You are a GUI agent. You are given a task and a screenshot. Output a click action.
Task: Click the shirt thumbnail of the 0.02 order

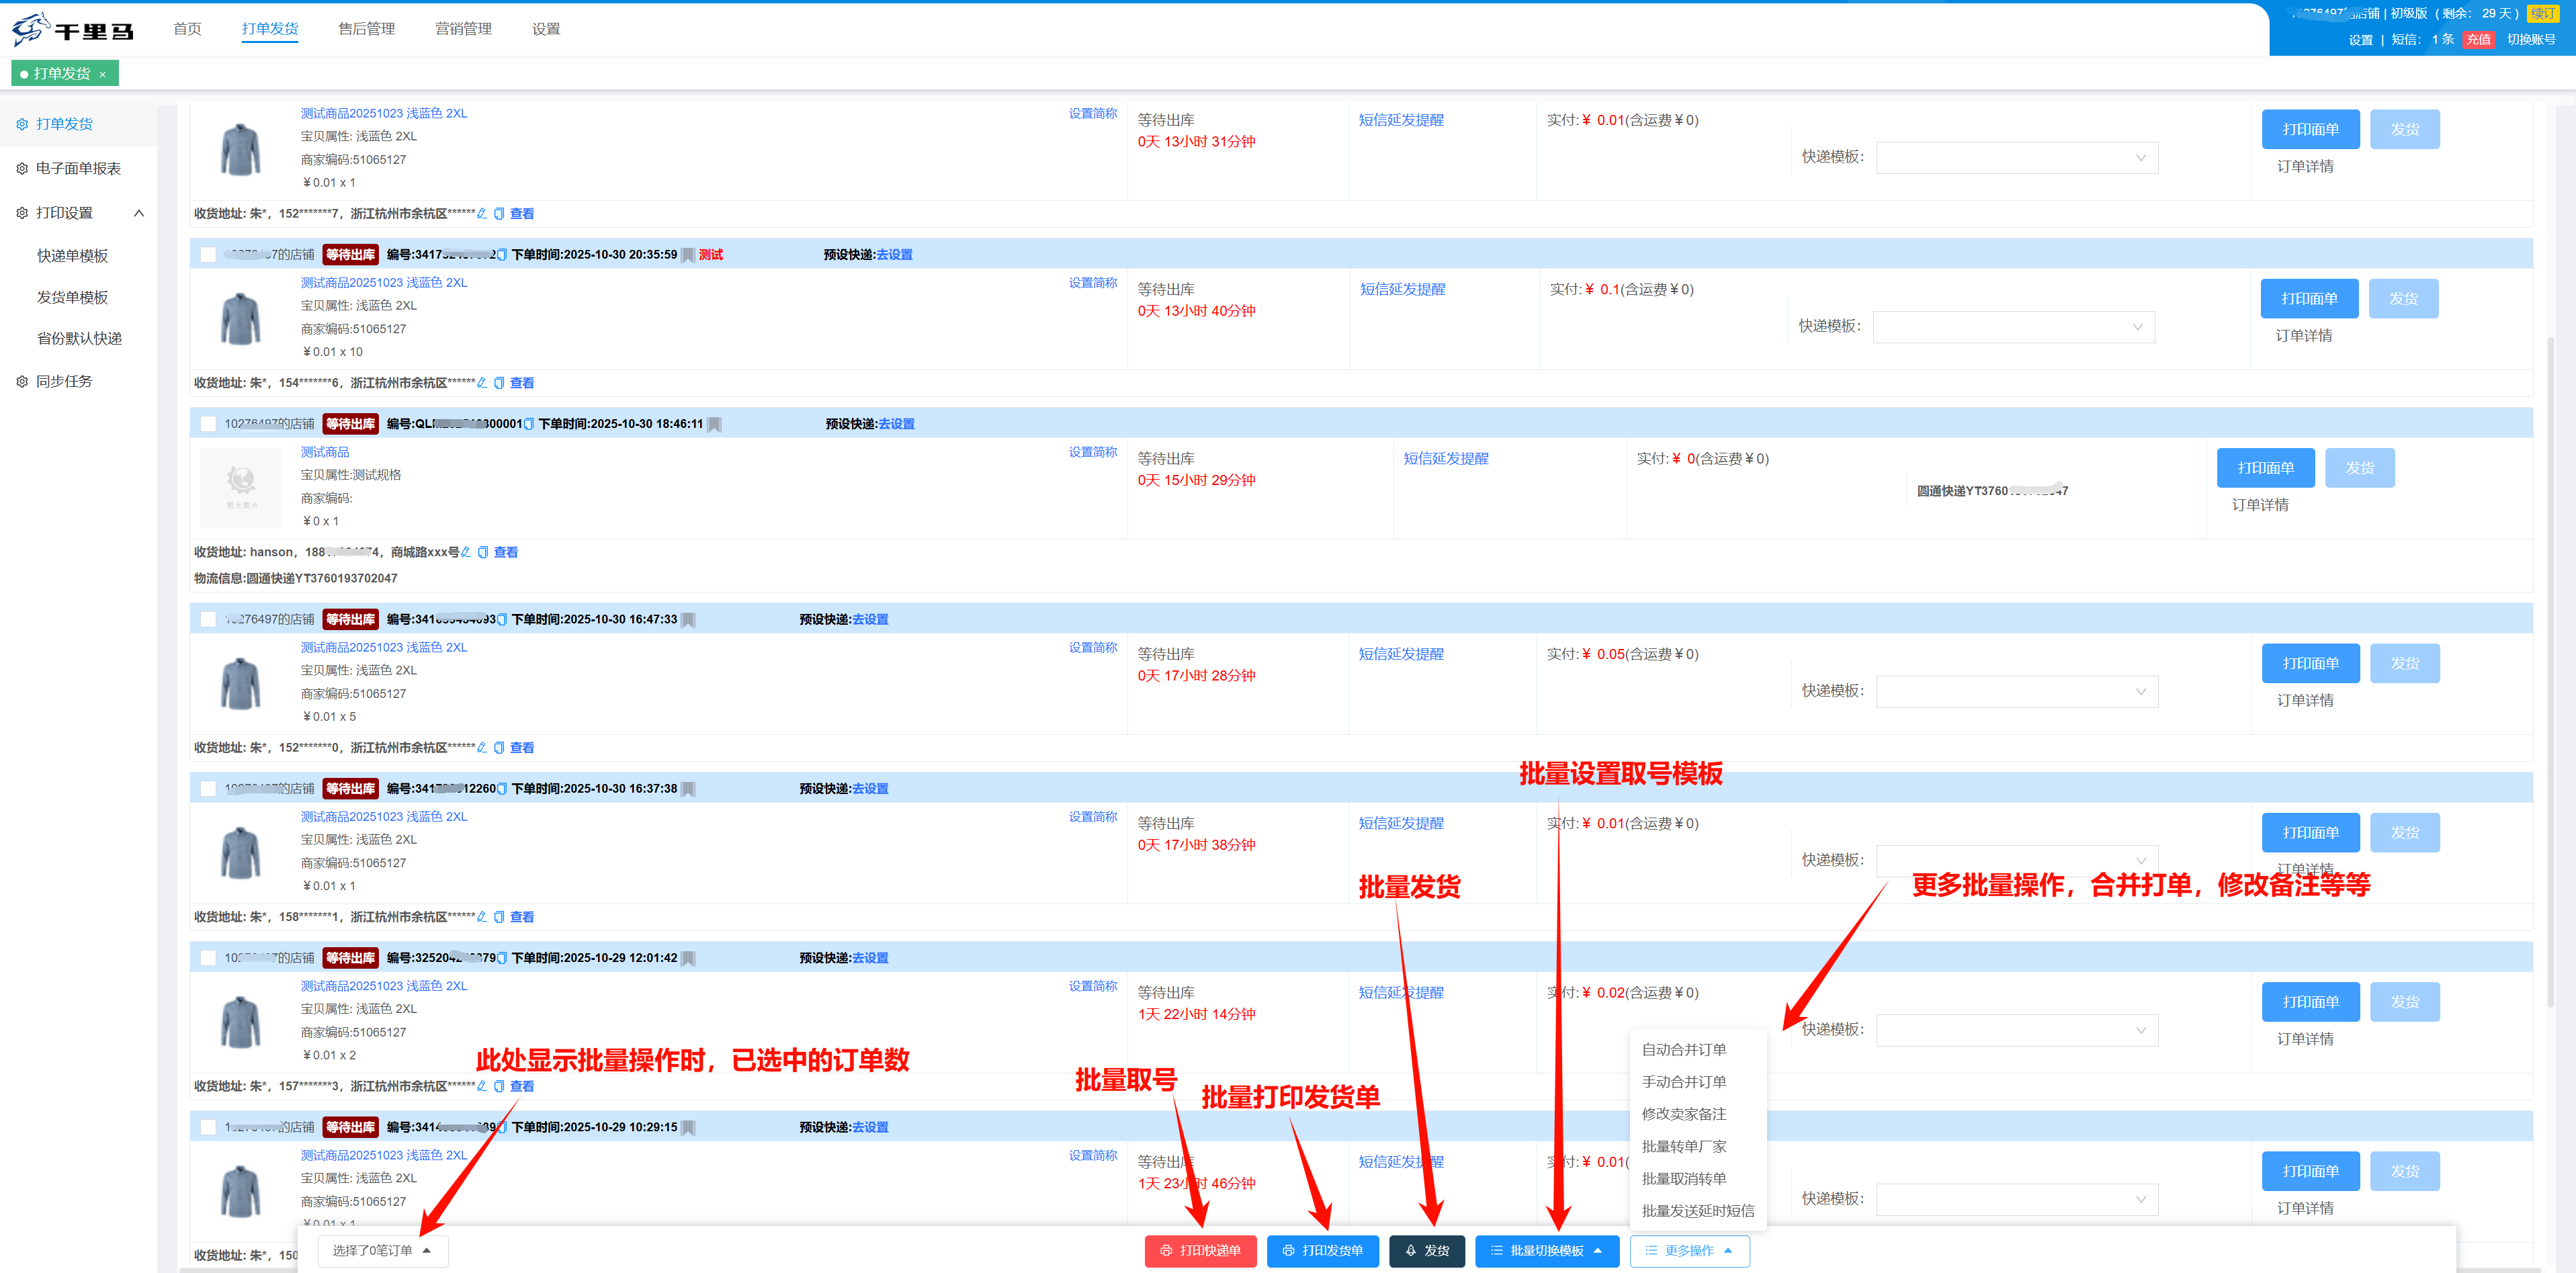240,1022
